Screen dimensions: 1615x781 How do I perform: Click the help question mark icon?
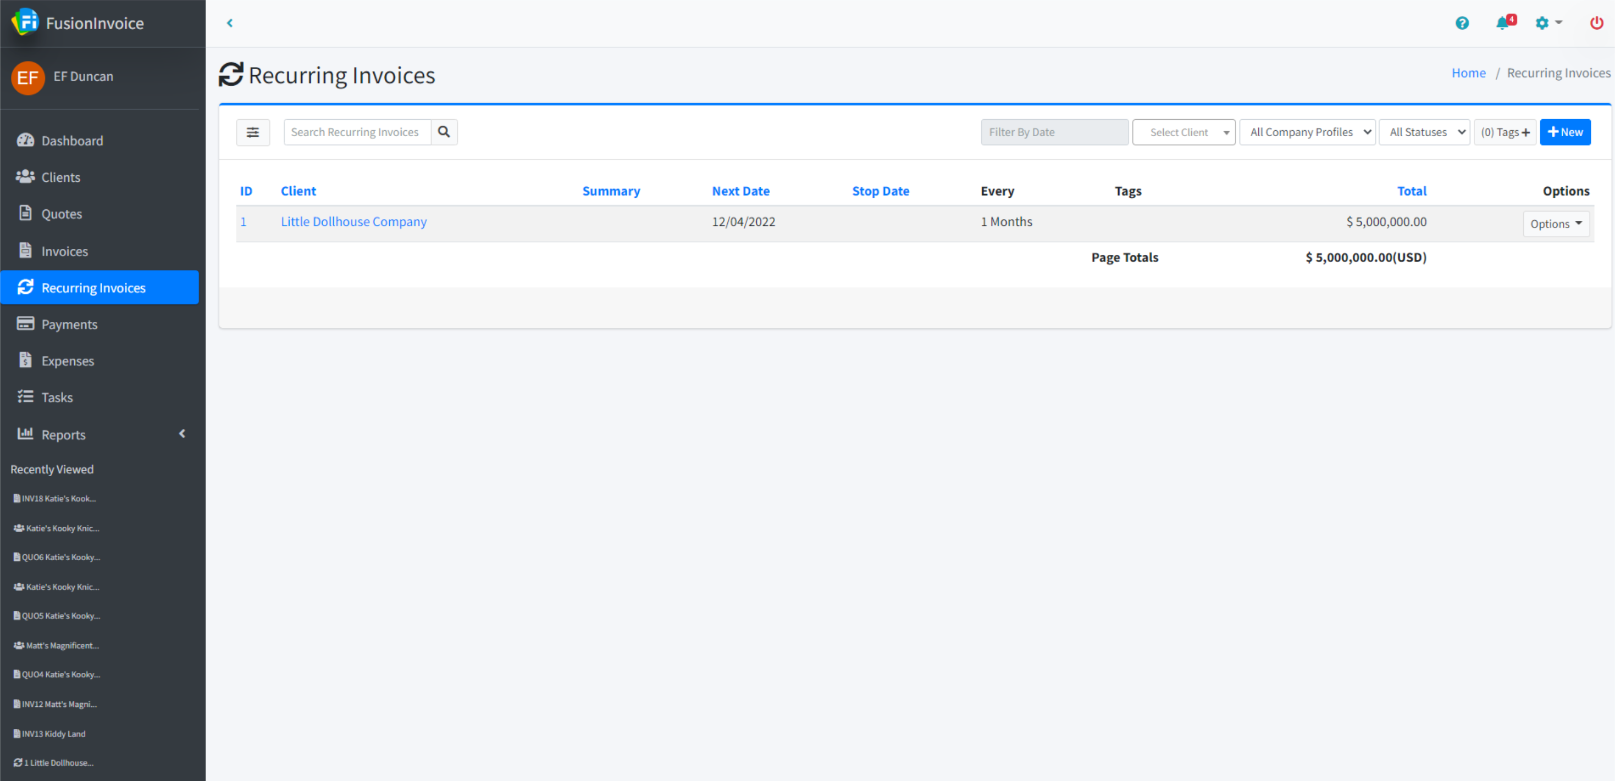[1462, 23]
